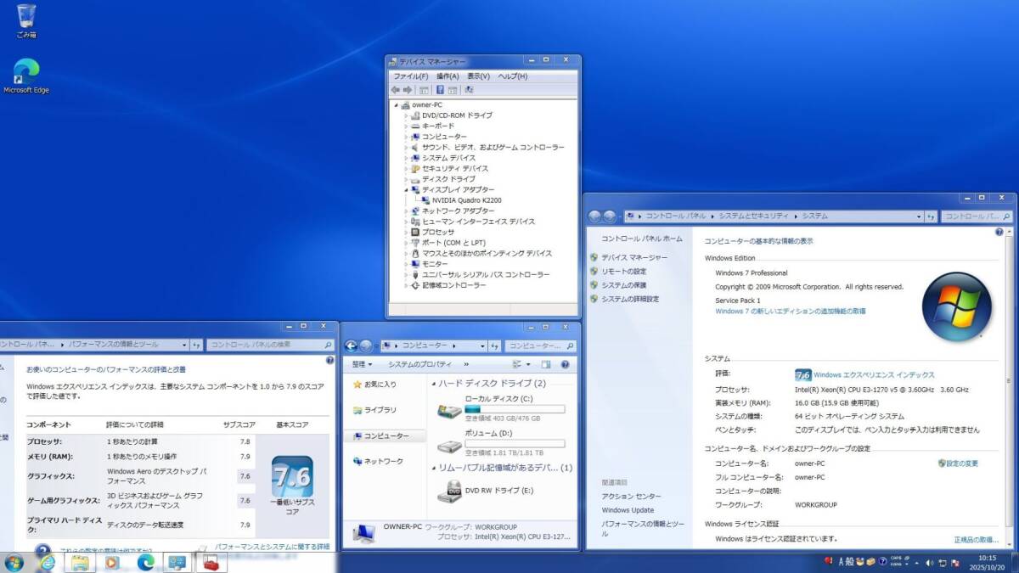
Task: Expand the DVD/CD-ROM ドライブ tree node
Action: [x=407, y=115]
